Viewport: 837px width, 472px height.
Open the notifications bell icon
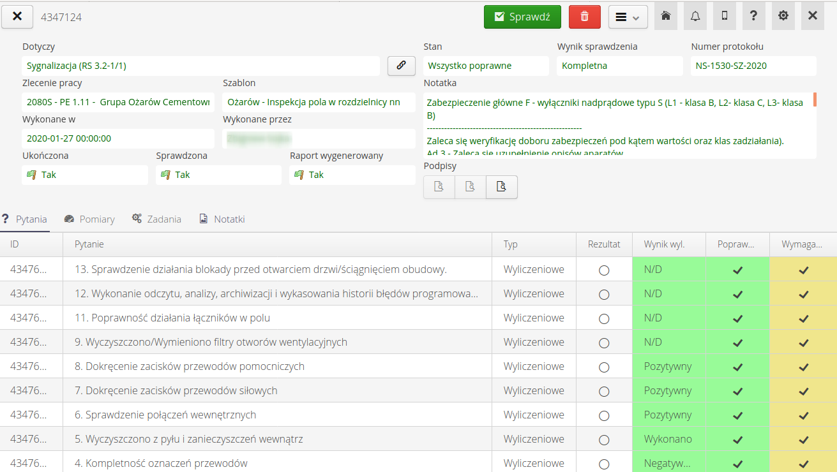[695, 17]
